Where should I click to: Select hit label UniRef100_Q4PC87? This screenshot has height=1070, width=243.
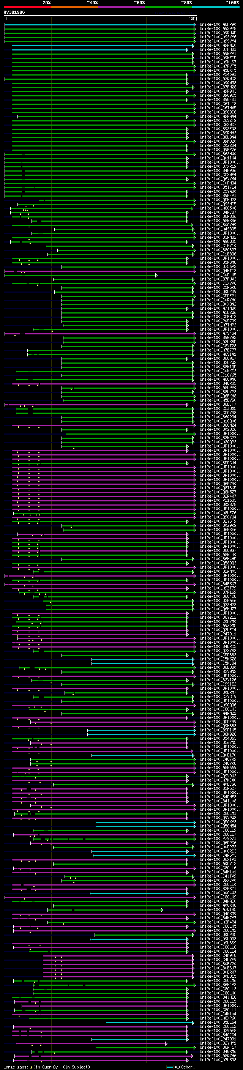(218, 213)
